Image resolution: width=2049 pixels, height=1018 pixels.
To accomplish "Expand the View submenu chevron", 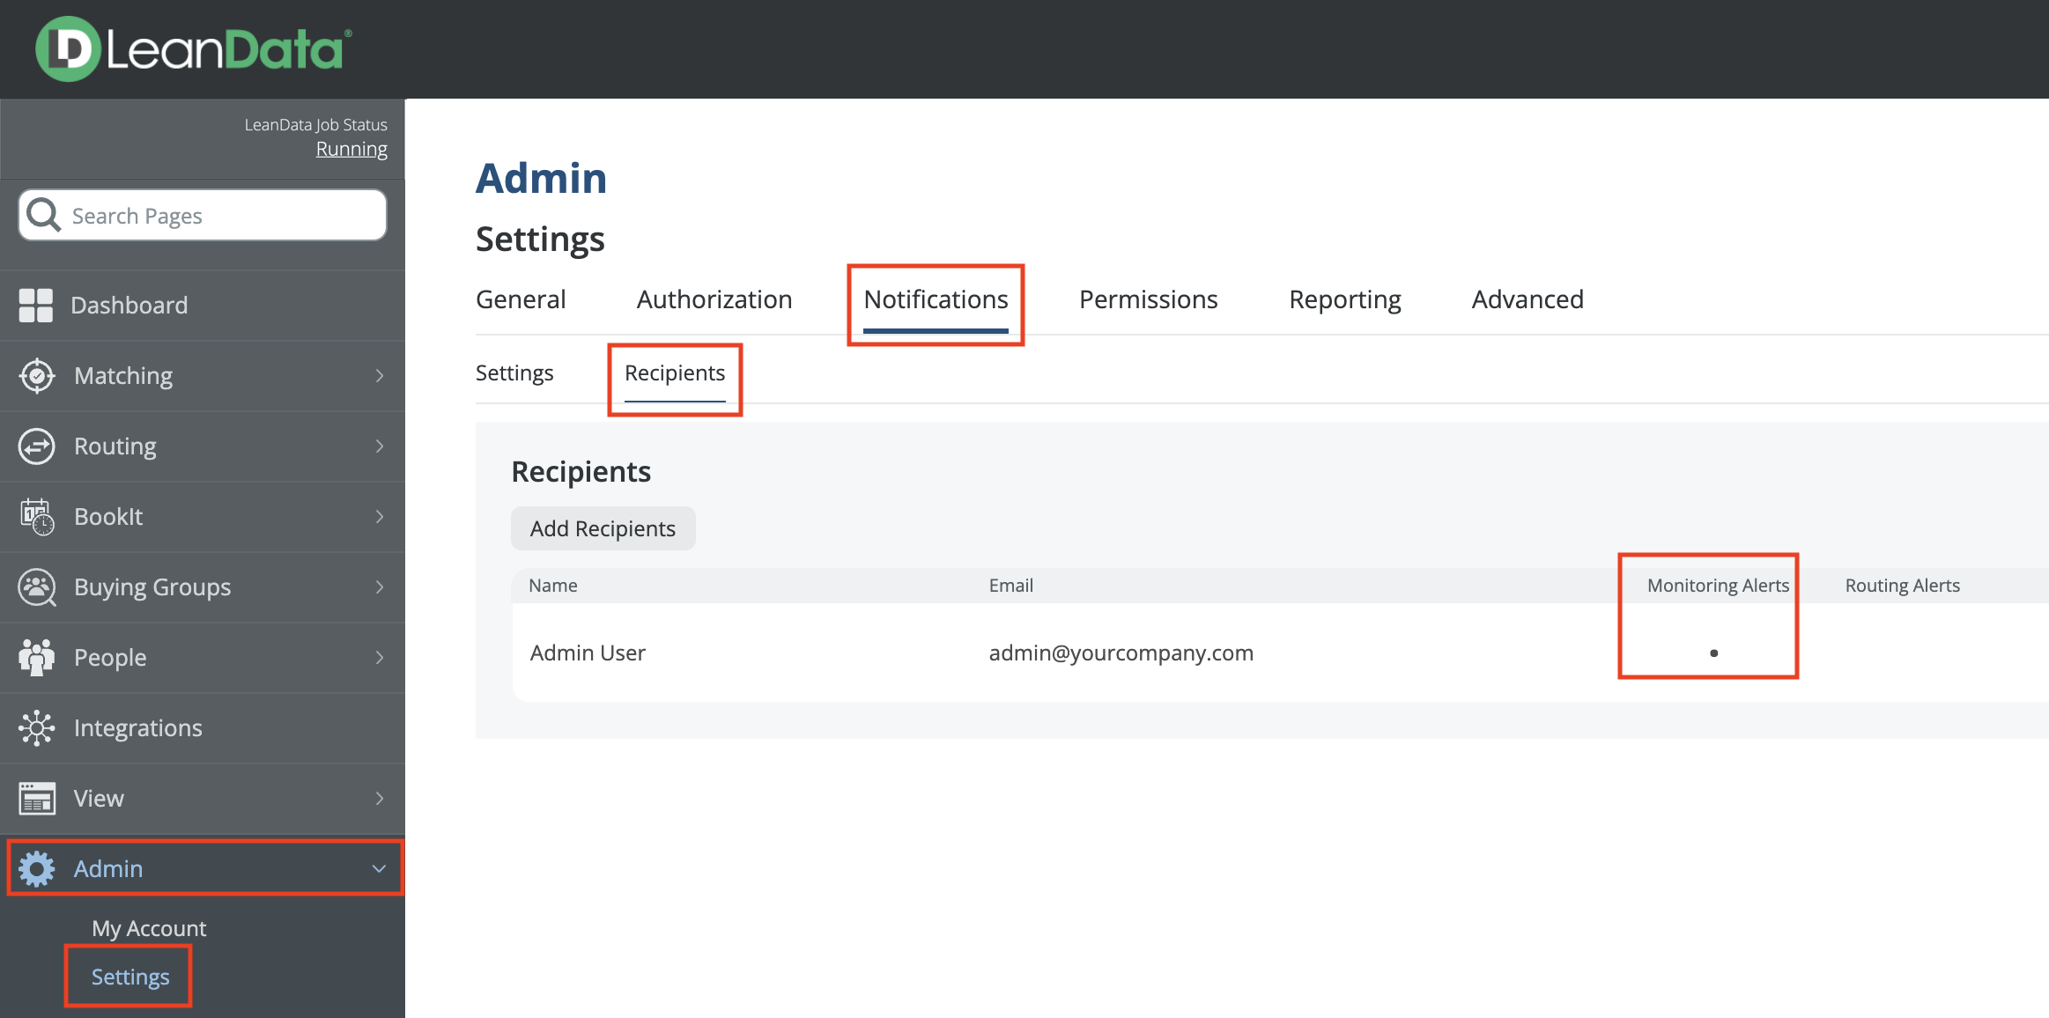I will click(380, 799).
